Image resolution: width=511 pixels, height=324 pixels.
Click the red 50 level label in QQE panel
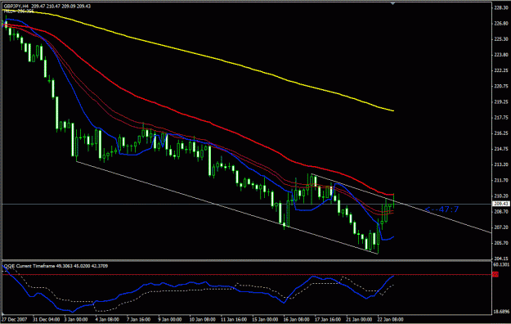tap(495, 275)
